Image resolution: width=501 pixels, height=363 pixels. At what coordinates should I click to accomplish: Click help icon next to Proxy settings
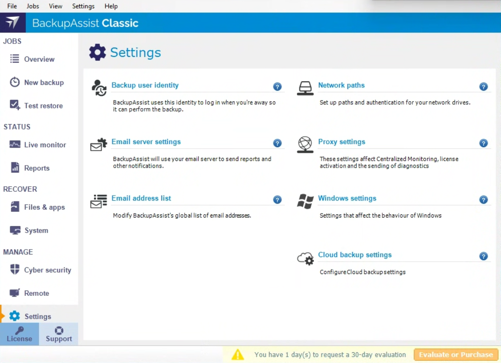tap(484, 143)
